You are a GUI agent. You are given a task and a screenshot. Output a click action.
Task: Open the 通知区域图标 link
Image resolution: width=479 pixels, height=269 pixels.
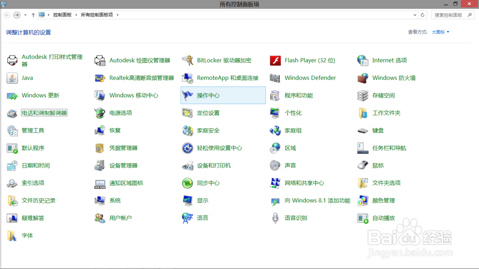[126, 183]
